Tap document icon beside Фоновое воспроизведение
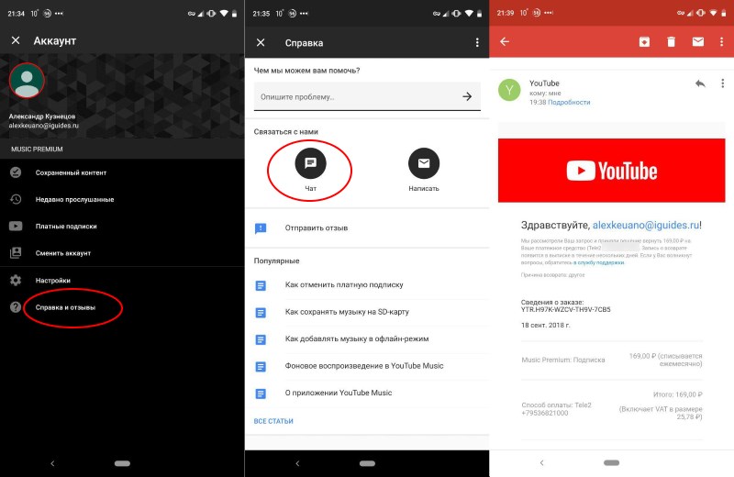 point(261,367)
